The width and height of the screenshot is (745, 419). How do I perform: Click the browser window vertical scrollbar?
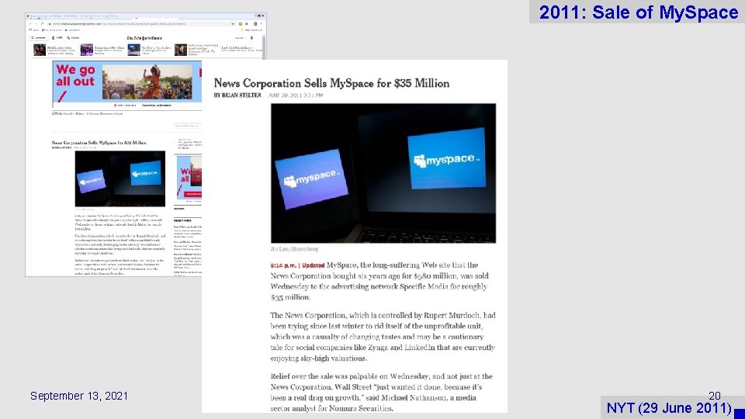[x=264, y=47]
